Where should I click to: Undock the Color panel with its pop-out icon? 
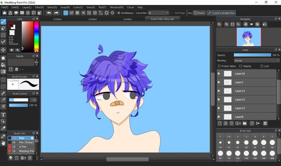pyautogui.click(x=33, y=19)
